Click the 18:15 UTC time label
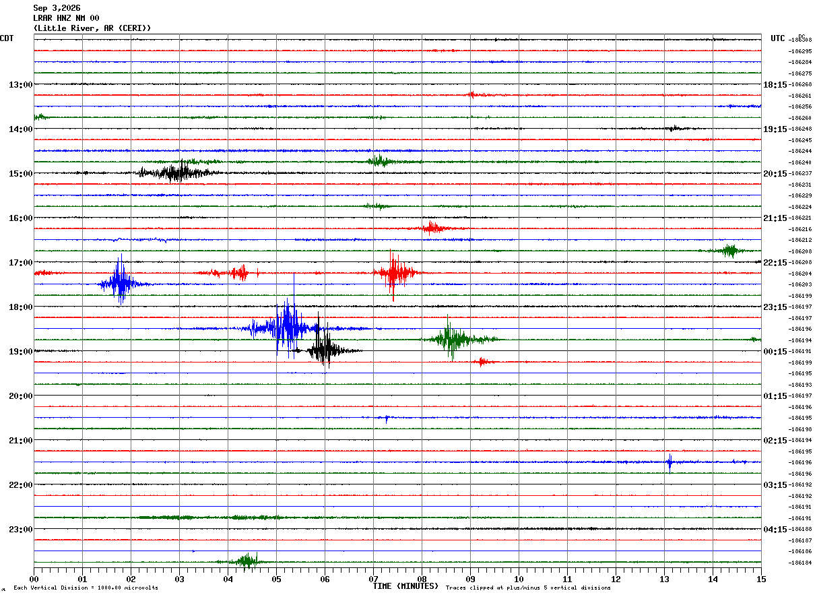The height and width of the screenshot is (597, 815). [775, 85]
